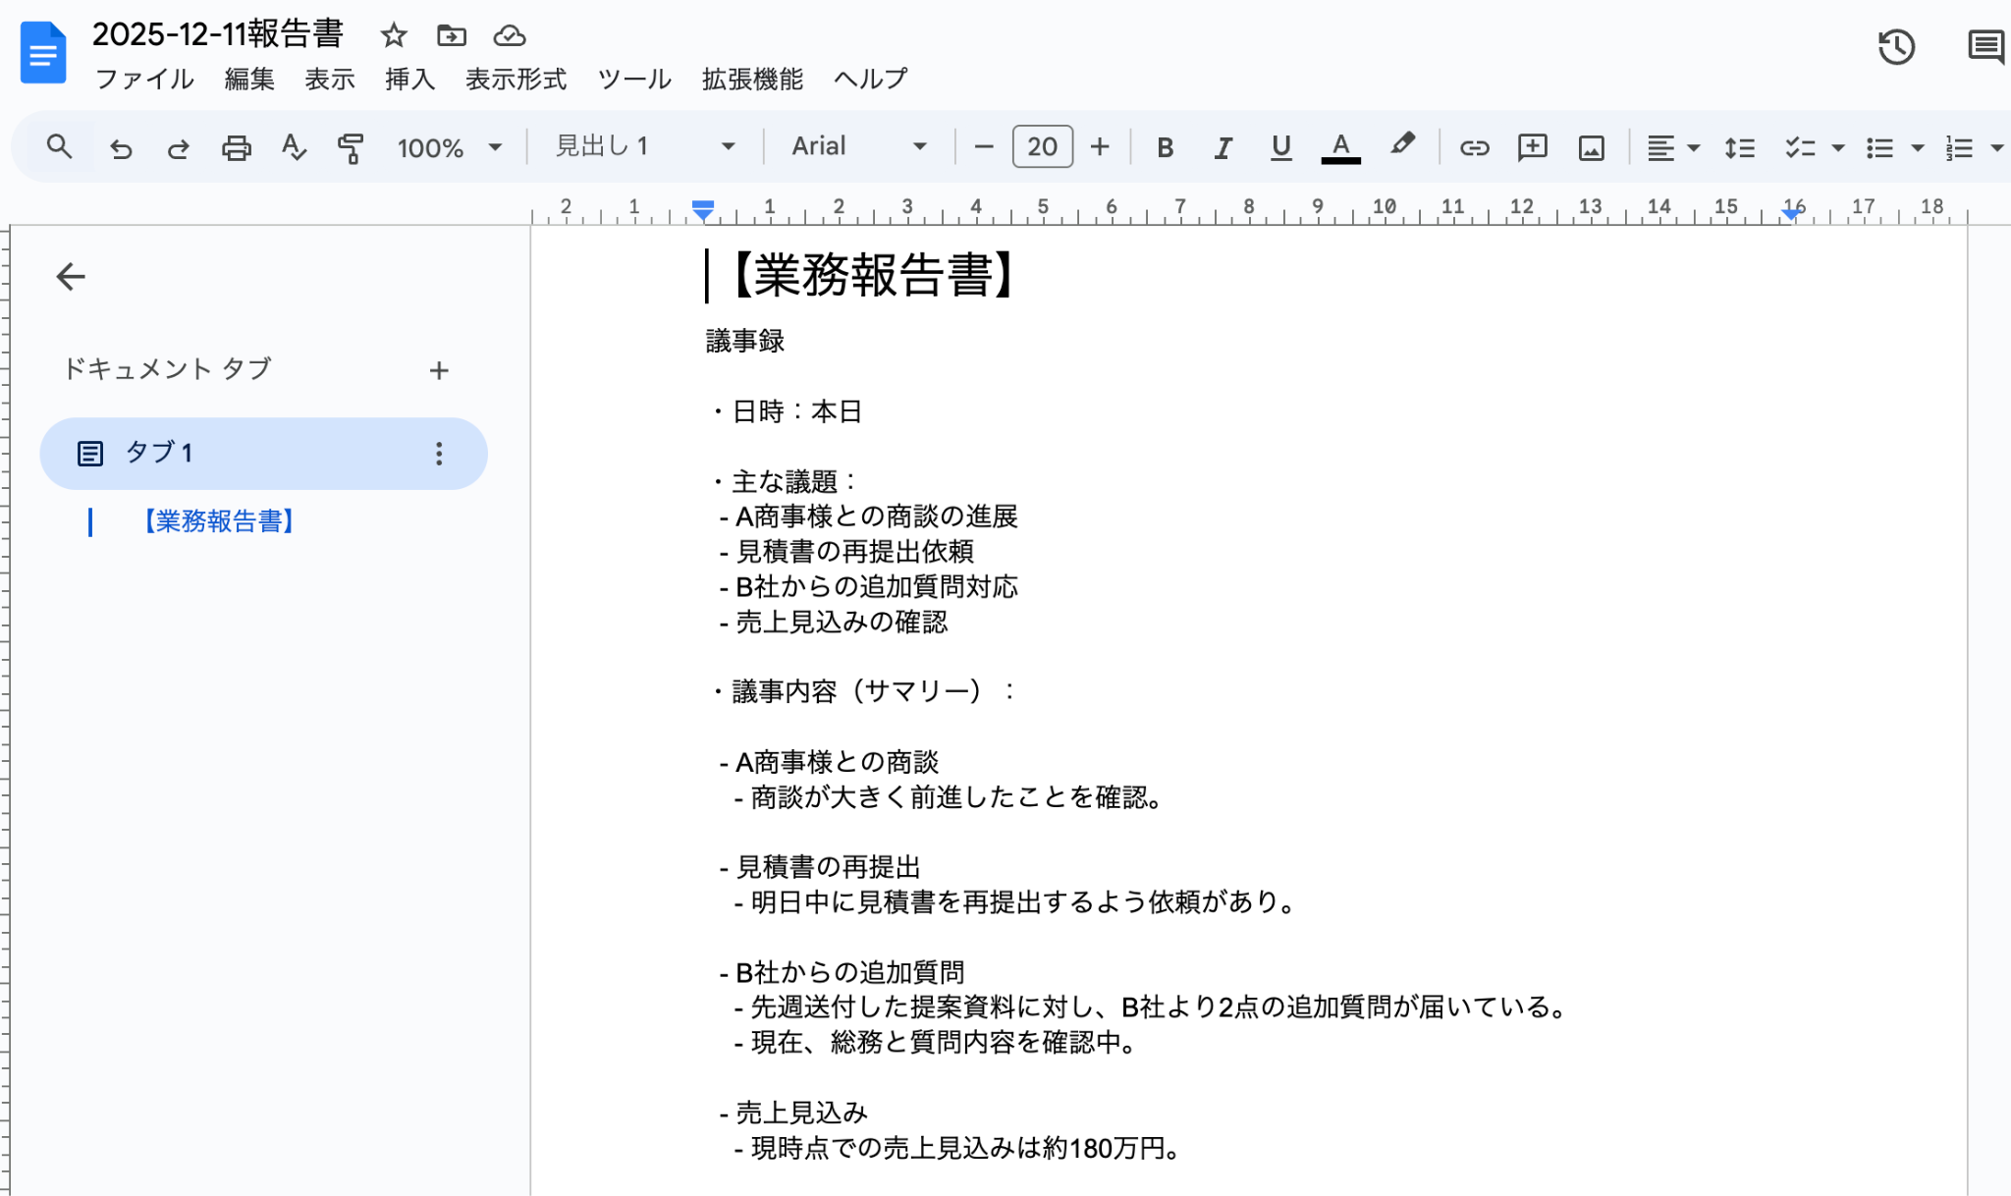The image size is (2011, 1196).
Task: Click the add comment icon in toolbar
Action: tap(1532, 147)
